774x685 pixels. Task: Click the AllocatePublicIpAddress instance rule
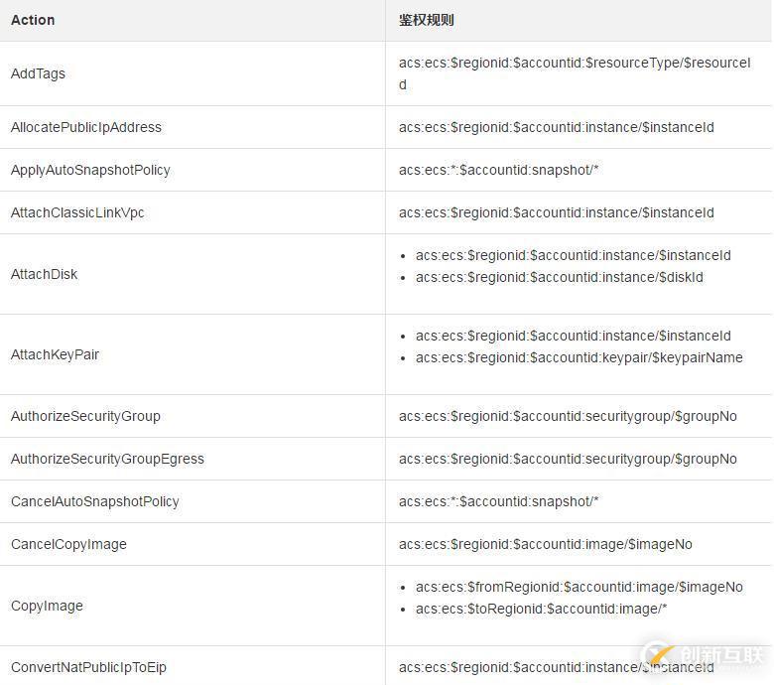(557, 127)
